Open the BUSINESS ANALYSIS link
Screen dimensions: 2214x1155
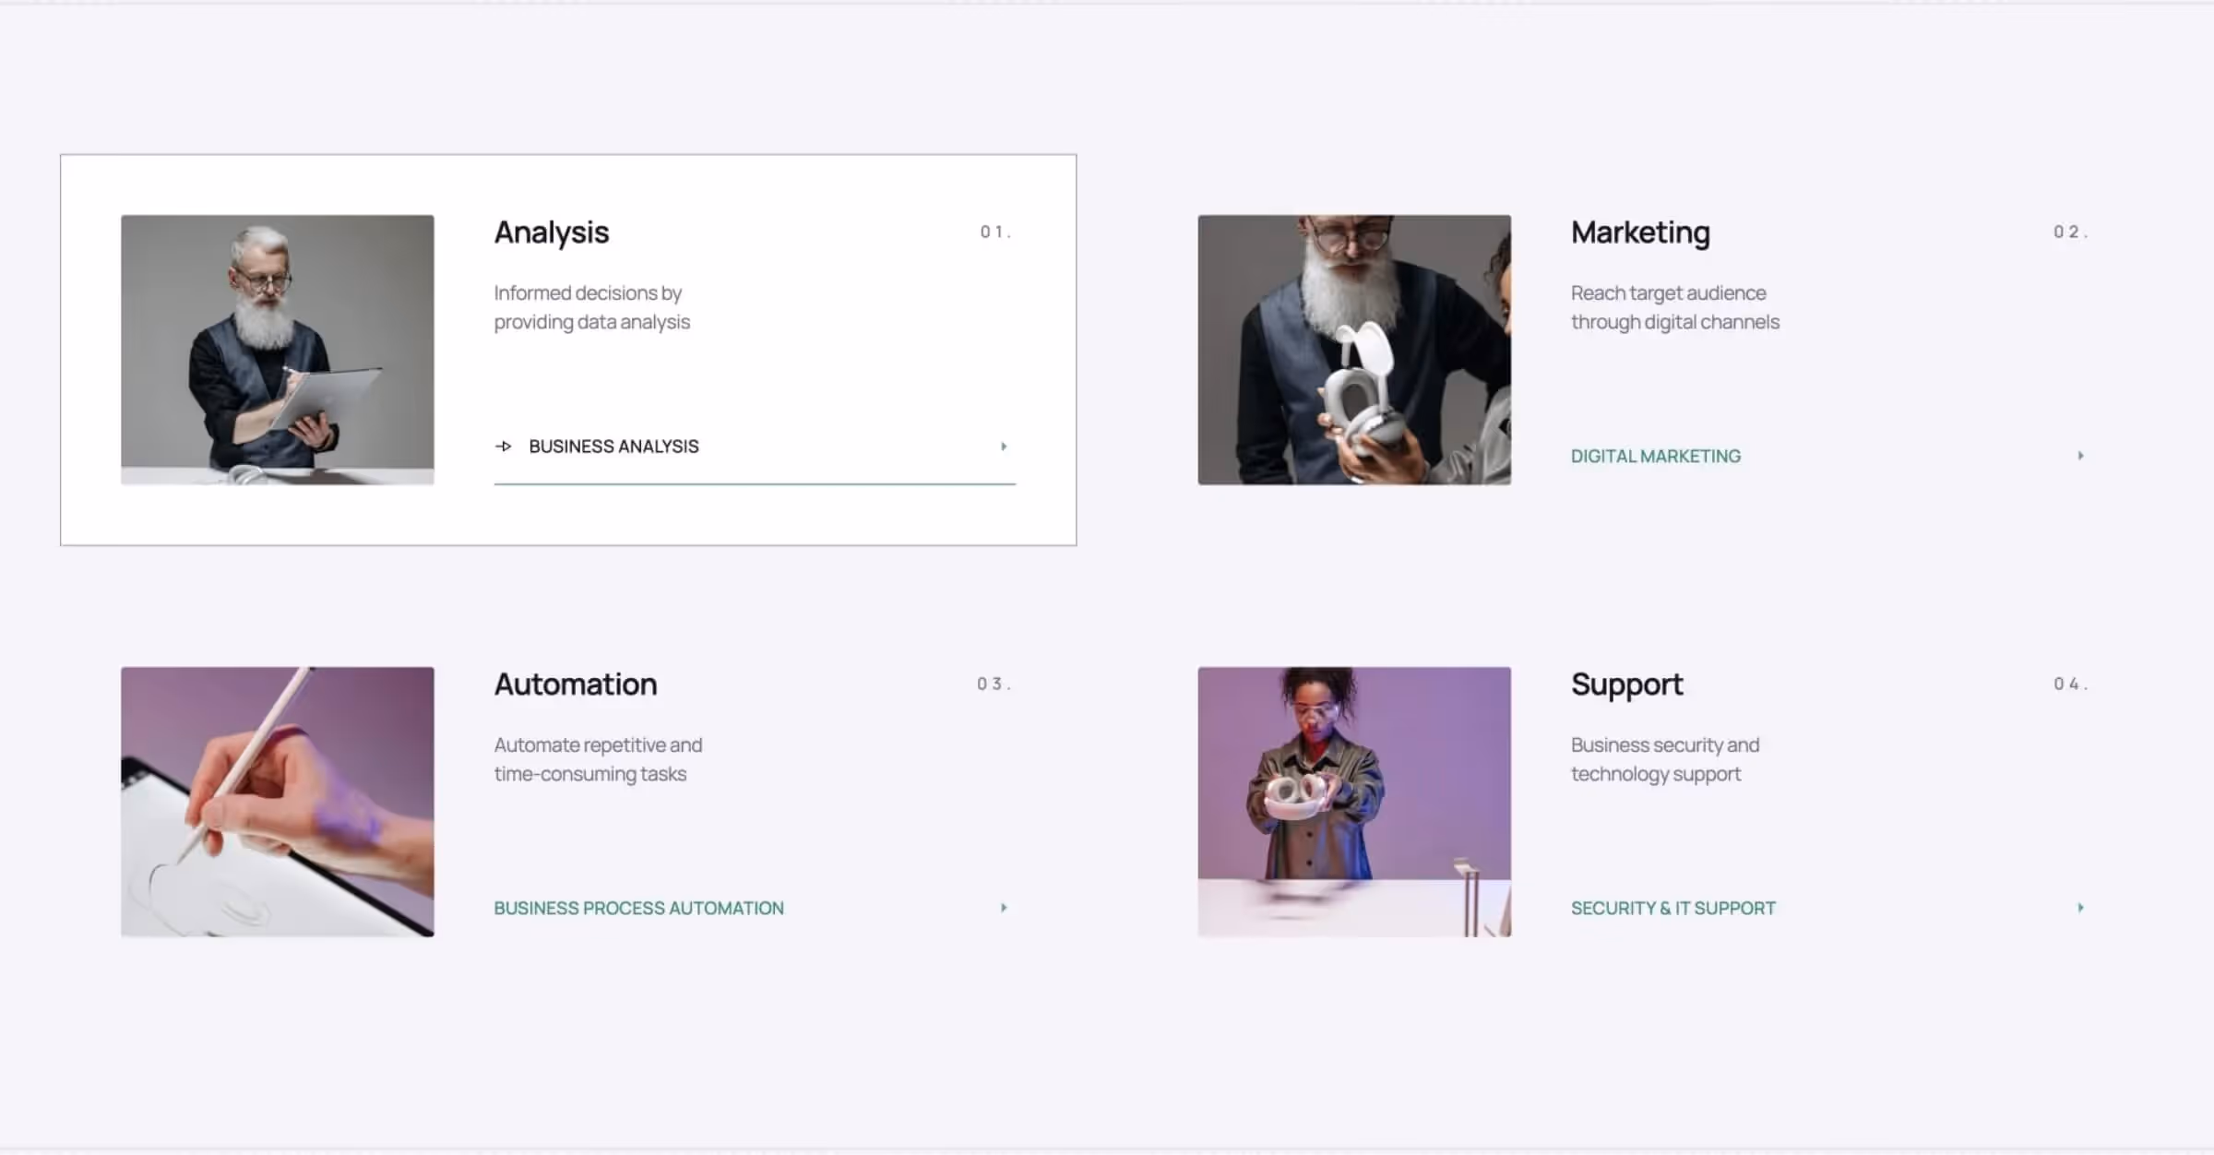click(613, 447)
